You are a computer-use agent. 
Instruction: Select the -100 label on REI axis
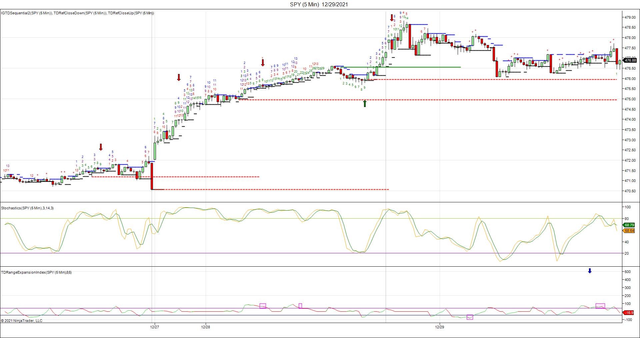coord(627,320)
